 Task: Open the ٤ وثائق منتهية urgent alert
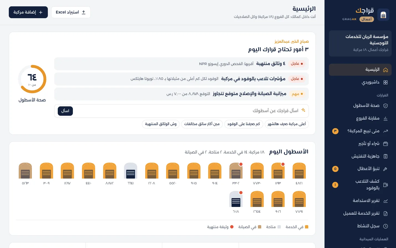(182, 64)
